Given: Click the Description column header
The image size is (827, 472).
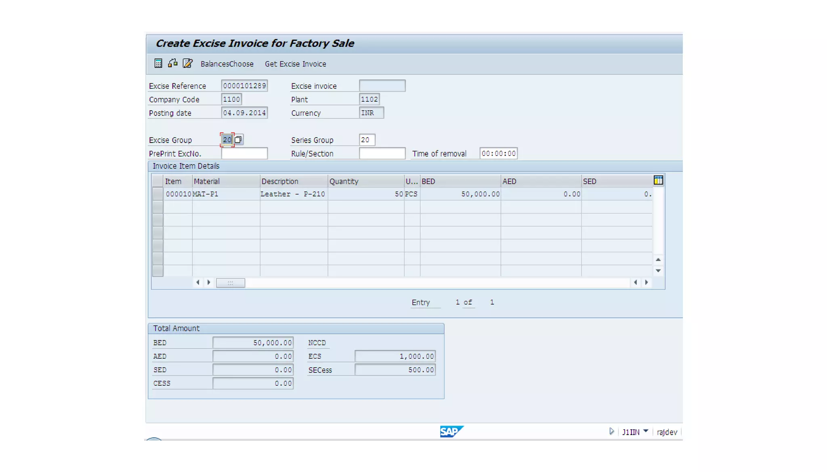Looking at the screenshot, I should point(294,181).
